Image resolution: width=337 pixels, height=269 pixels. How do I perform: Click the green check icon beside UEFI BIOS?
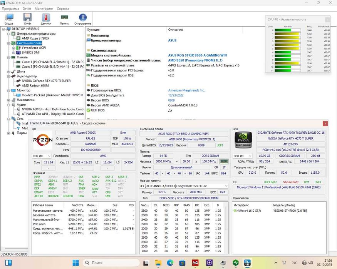[88, 110]
